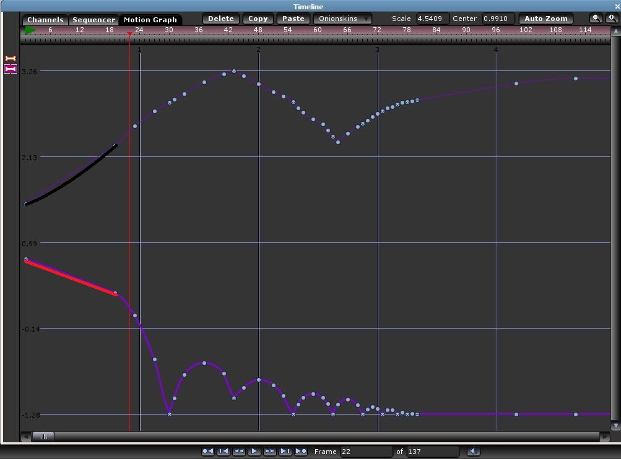Screen dimensions: 621x459
Task: Jump to previous keyframe button
Action: click(x=207, y=451)
